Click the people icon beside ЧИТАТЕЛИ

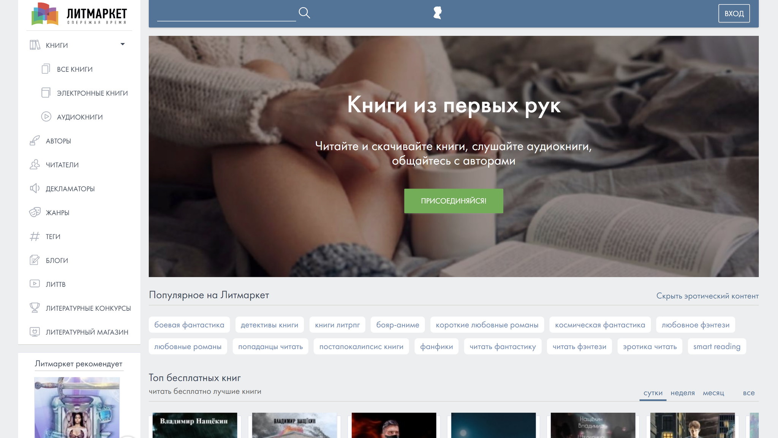(35, 164)
